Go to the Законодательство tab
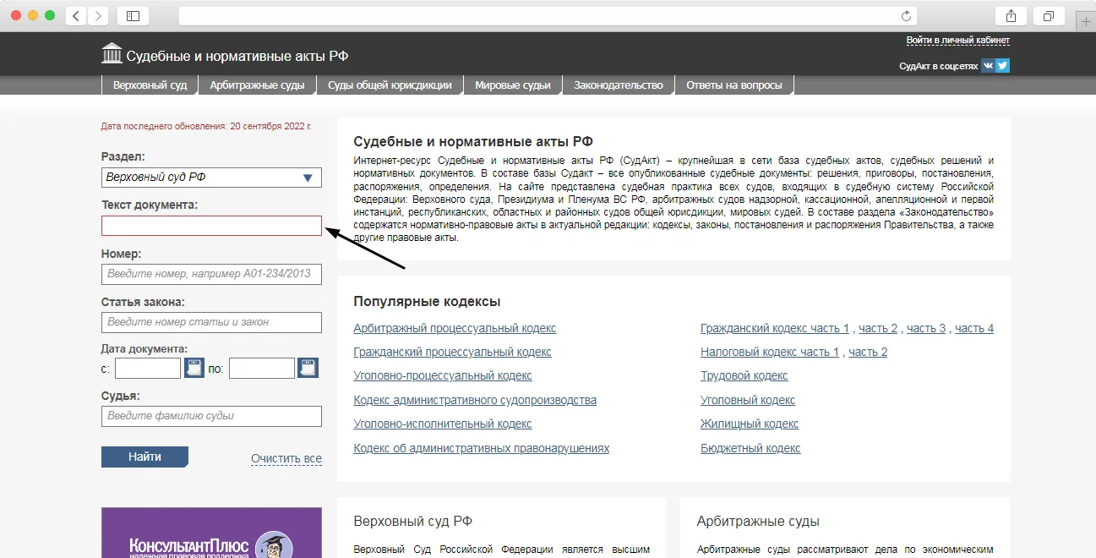 coord(619,85)
